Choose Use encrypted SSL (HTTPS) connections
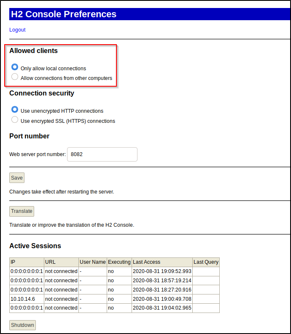This screenshot has height=334, width=291. pyautogui.click(x=15, y=119)
